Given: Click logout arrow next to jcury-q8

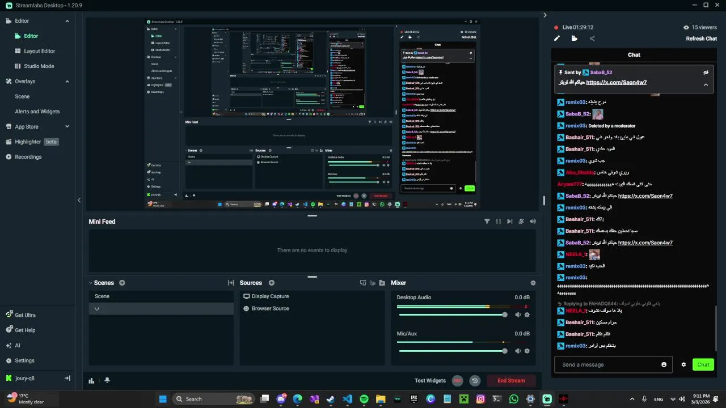Looking at the screenshot, I should coord(67,378).
